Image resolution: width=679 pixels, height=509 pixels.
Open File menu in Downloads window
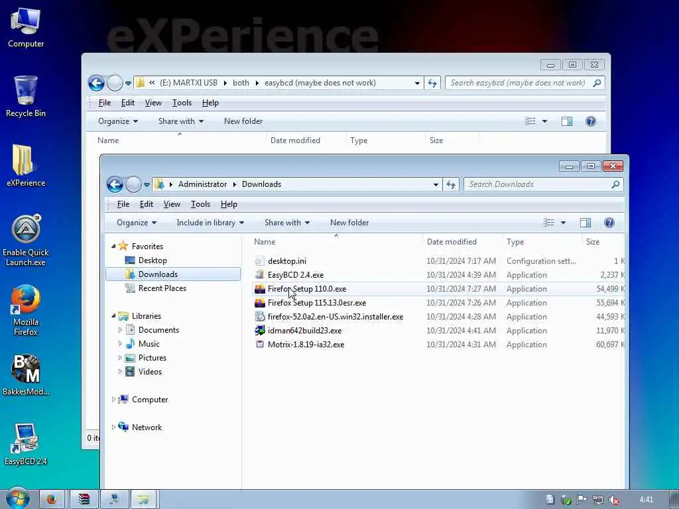123,204
